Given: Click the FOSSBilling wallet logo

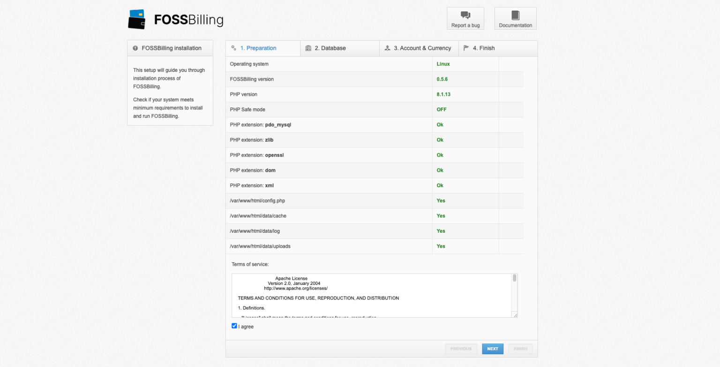Looking at the screenshot, I should click(x=136, y=19).
